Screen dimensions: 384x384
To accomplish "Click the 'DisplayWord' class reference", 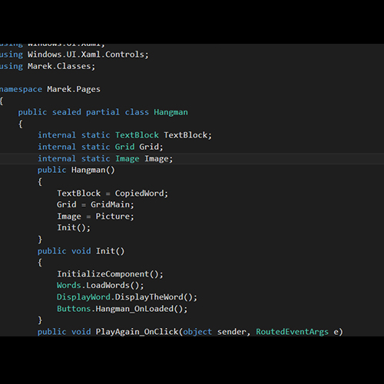I will tap(84, 297).
